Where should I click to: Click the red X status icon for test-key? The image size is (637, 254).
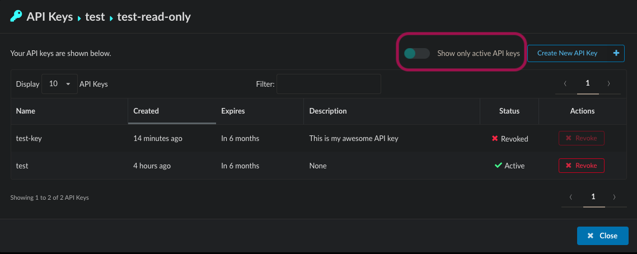(x=495, y=138)
